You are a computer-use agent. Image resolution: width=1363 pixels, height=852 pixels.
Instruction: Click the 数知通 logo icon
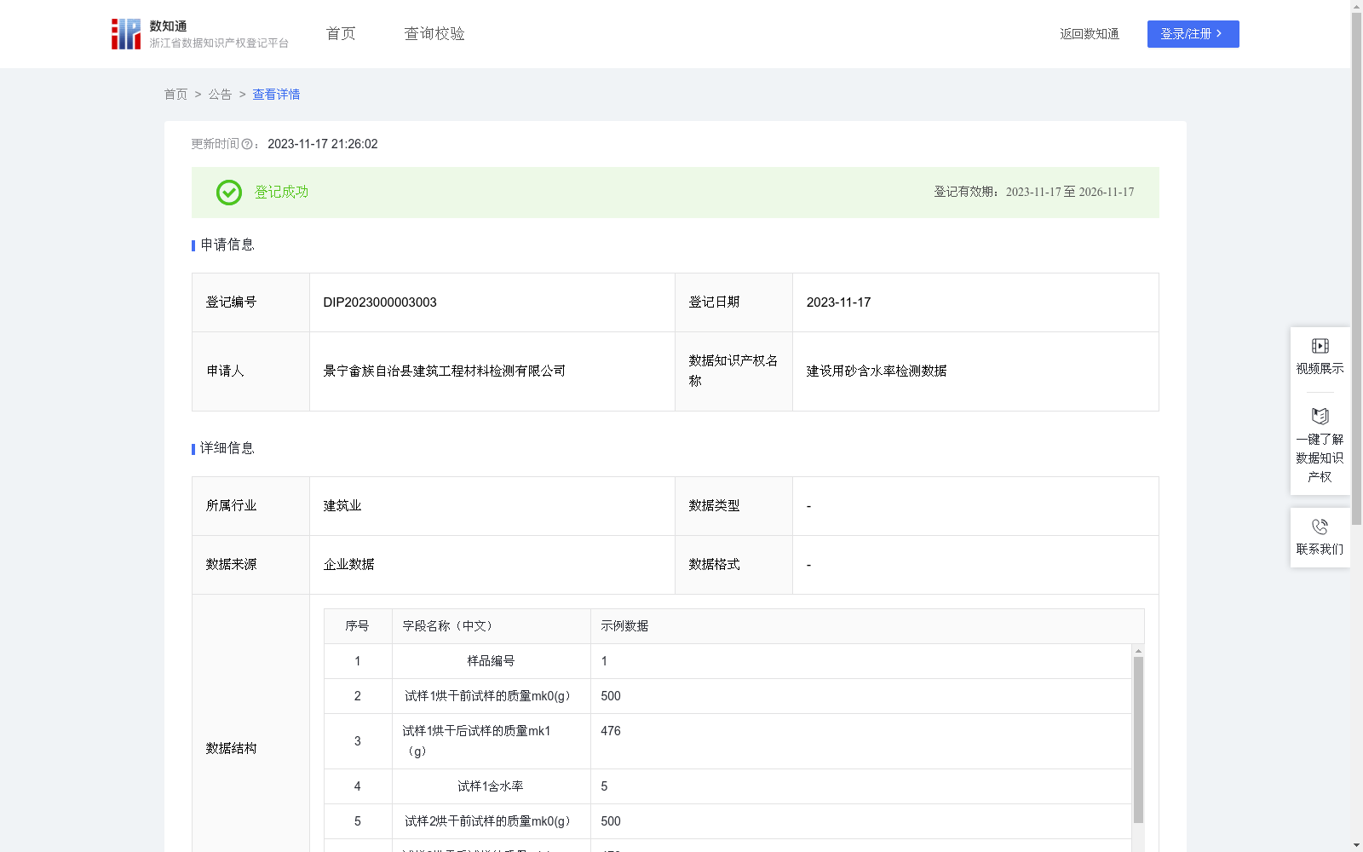[125, 33]
